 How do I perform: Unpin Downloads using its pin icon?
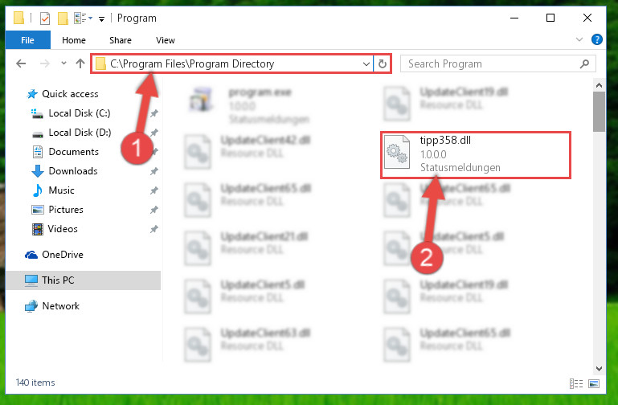point(153,171)
